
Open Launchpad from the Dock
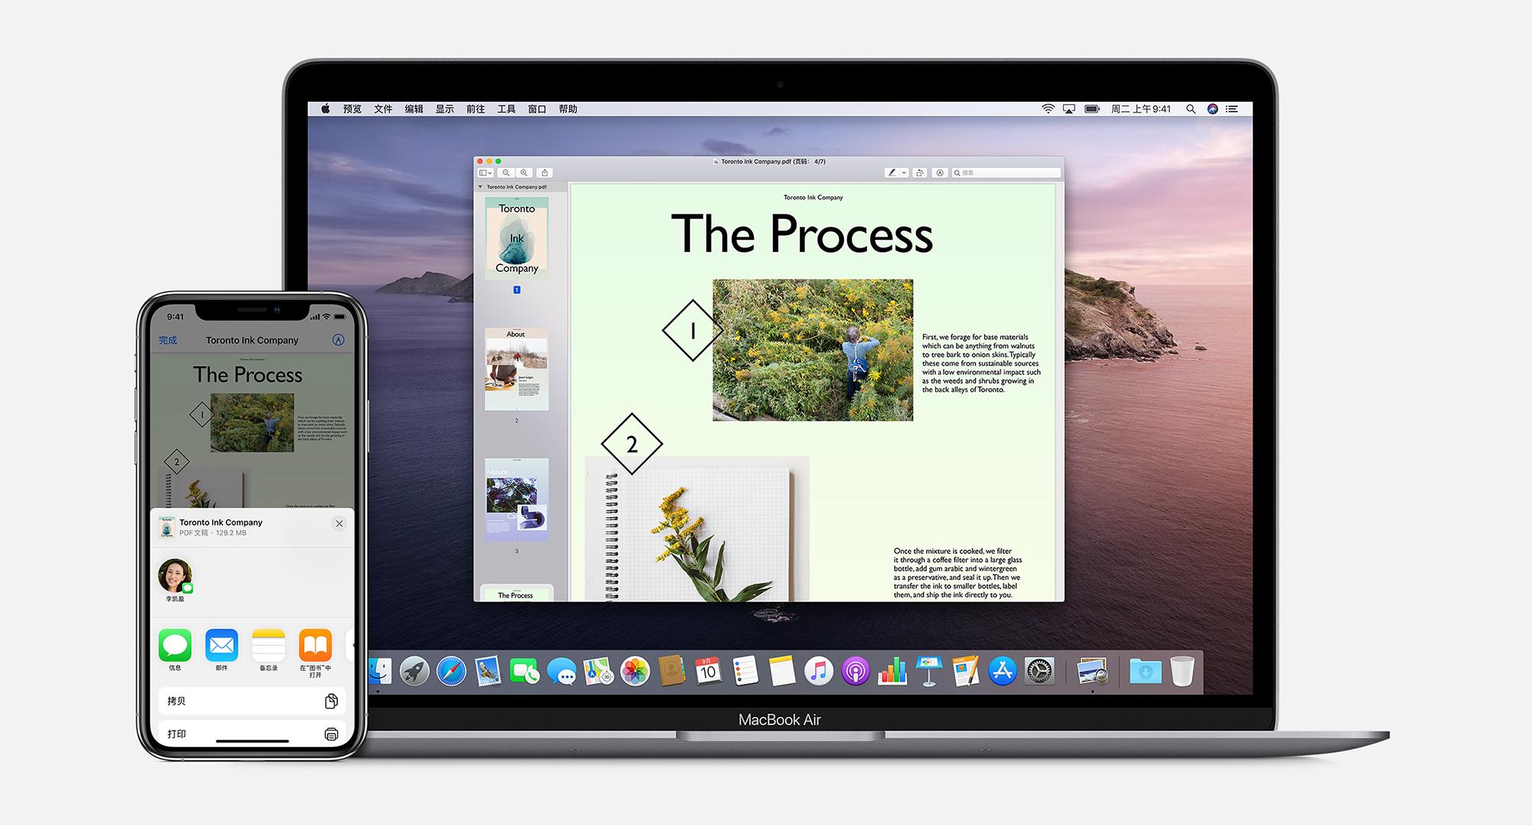tap(414, 672)
